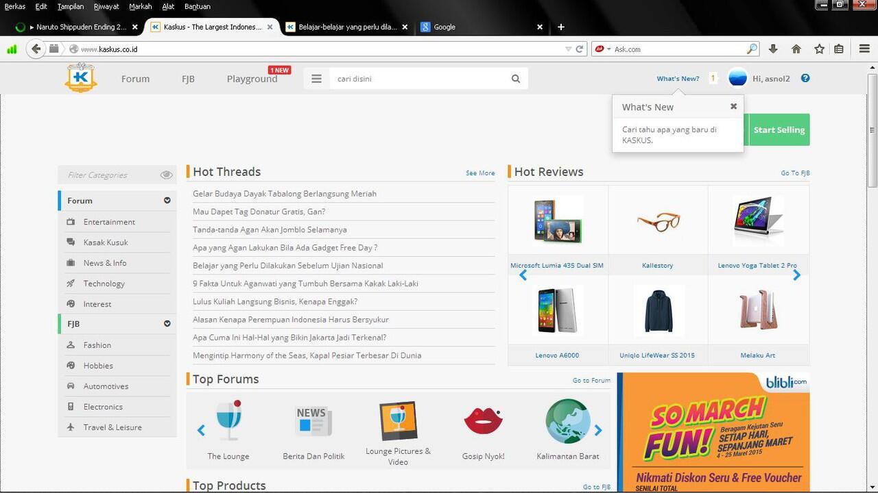Reload the page using the refresh icon
The image size is (878, 493).
point(580,49)
